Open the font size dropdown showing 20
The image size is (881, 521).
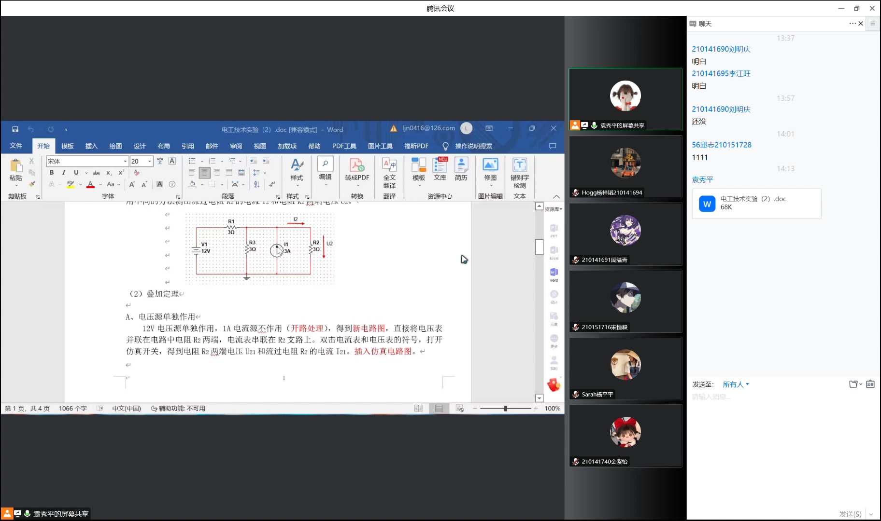point(150,161)
